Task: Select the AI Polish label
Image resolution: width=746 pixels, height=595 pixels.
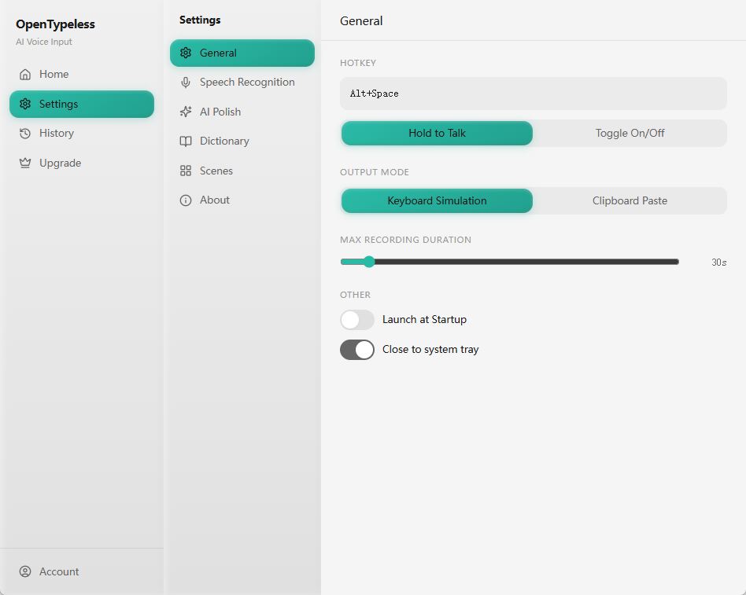Action: [x=220, y=112]
